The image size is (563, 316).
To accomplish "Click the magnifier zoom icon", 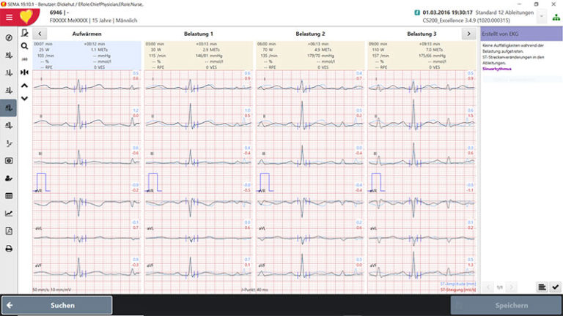I will pyautogui.click(x=25, y=46).
